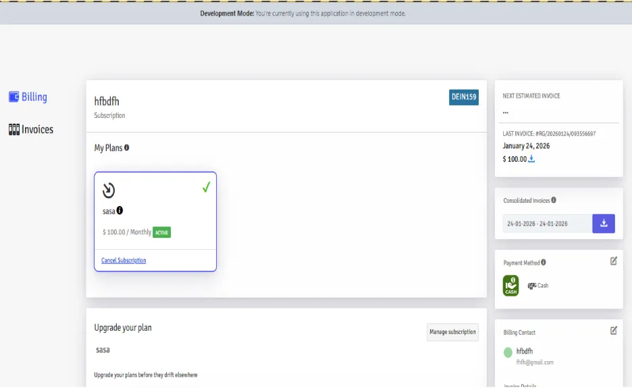Click the hfbdfh subscription title

pyautogui.click(x=107, y=101)
